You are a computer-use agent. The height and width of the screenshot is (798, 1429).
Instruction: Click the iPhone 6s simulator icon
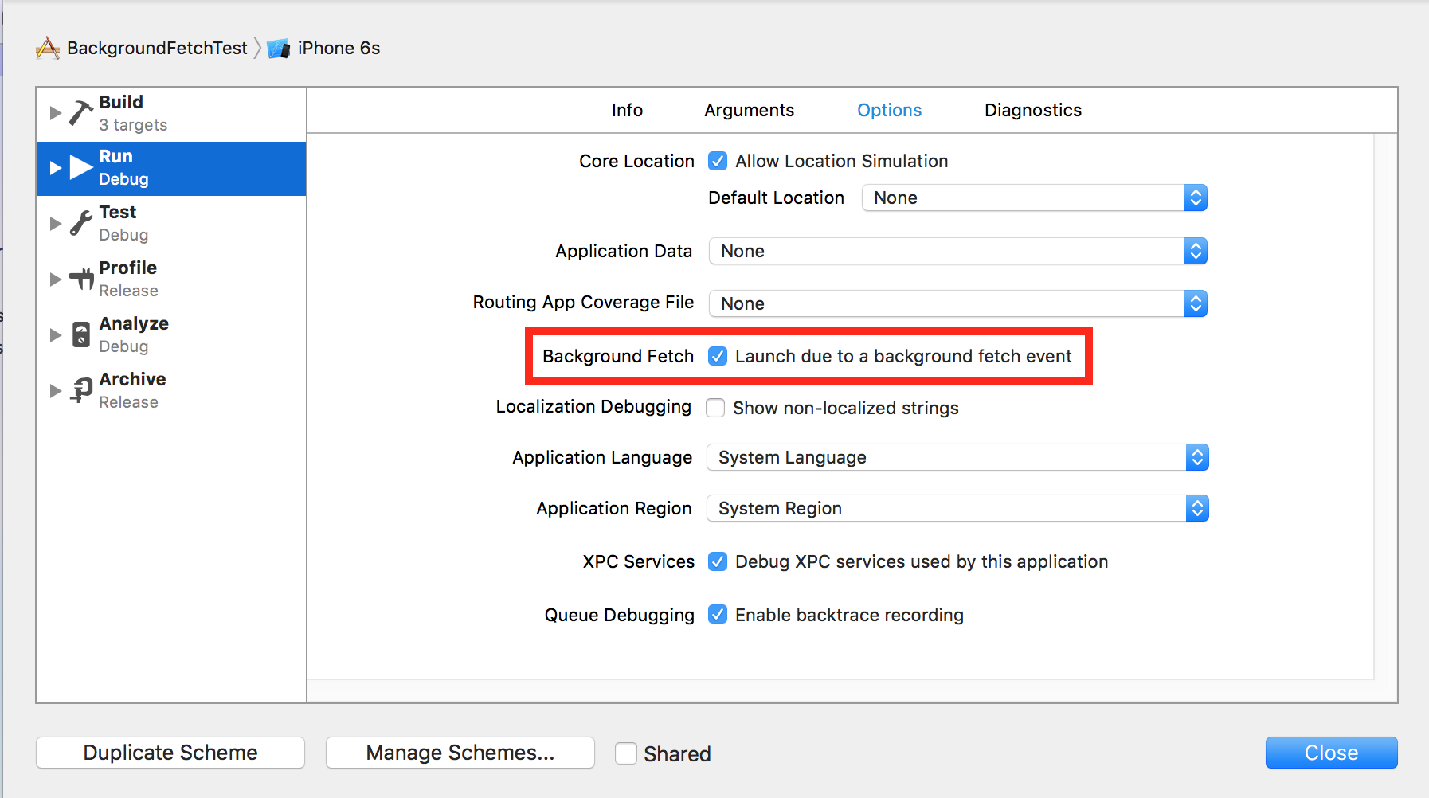pyautogui.click(x=278, y=49)
